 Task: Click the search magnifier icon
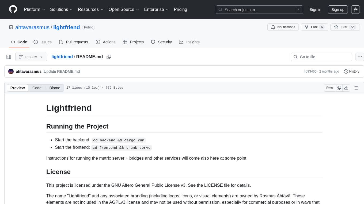[221, 10]
